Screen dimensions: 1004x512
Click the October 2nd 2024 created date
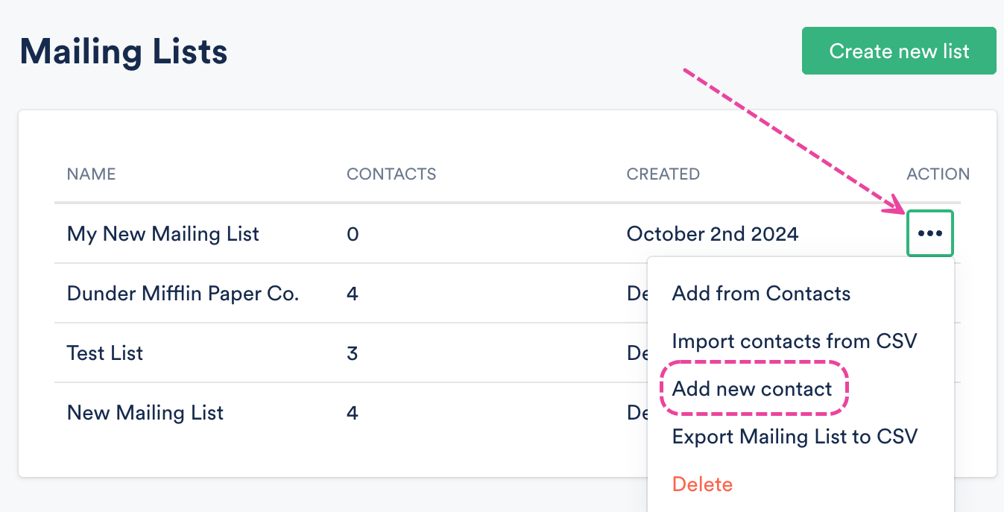pos(712,234)
